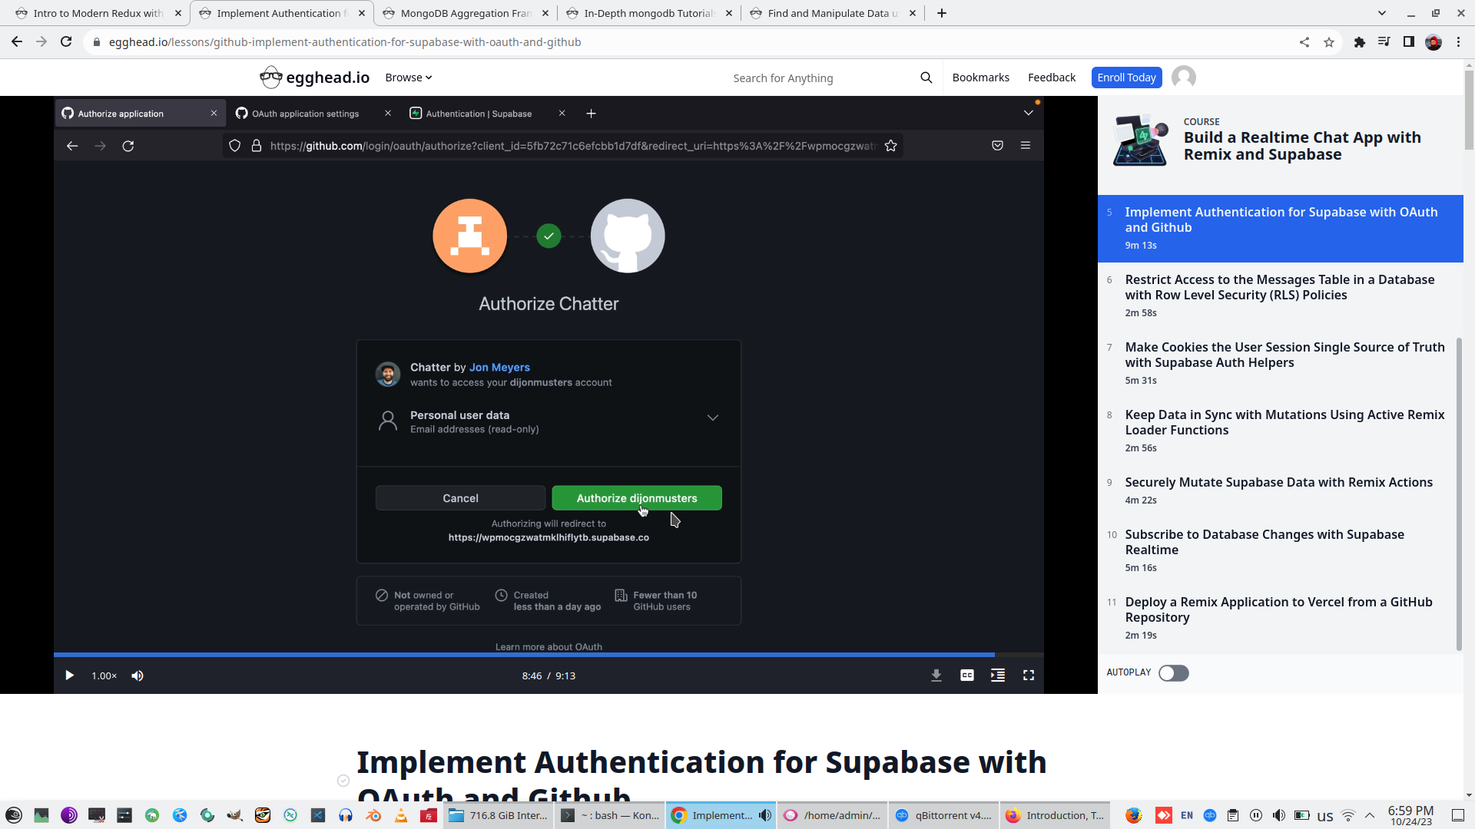Mute the video player volume

click(138, 675)
